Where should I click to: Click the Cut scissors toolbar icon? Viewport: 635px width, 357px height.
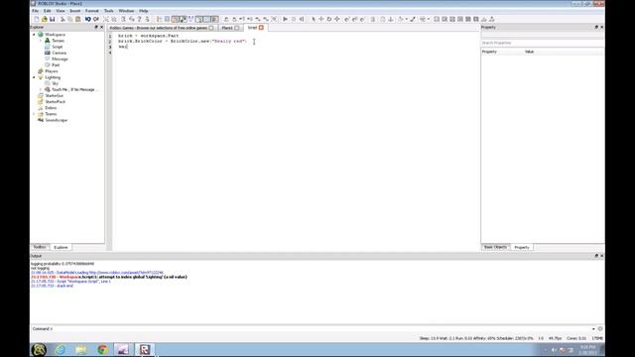pos(63,19)
